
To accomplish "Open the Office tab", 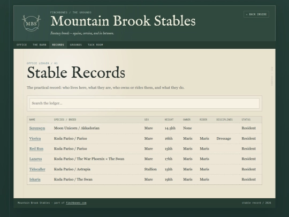I will (21, 44).
